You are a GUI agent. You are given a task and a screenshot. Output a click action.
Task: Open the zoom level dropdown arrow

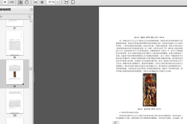click(58, 2)
